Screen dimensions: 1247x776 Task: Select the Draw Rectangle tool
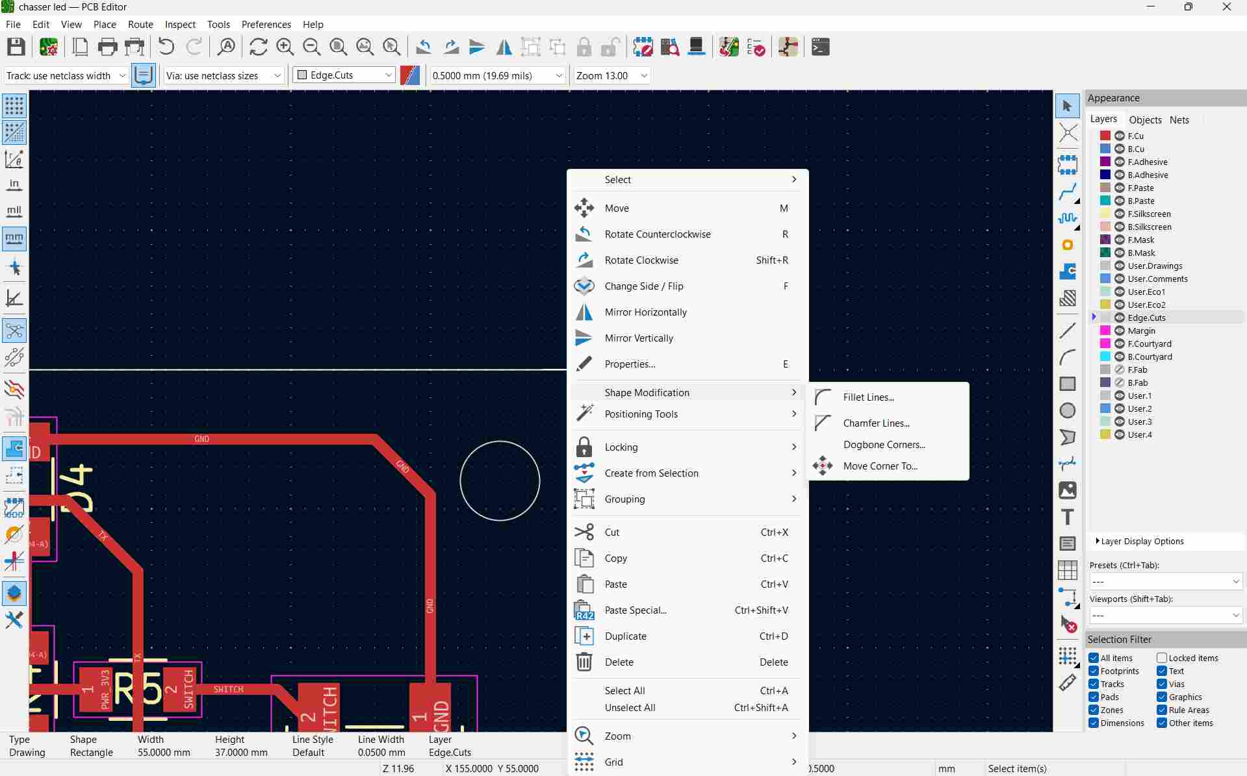[x=1067, y=384]
